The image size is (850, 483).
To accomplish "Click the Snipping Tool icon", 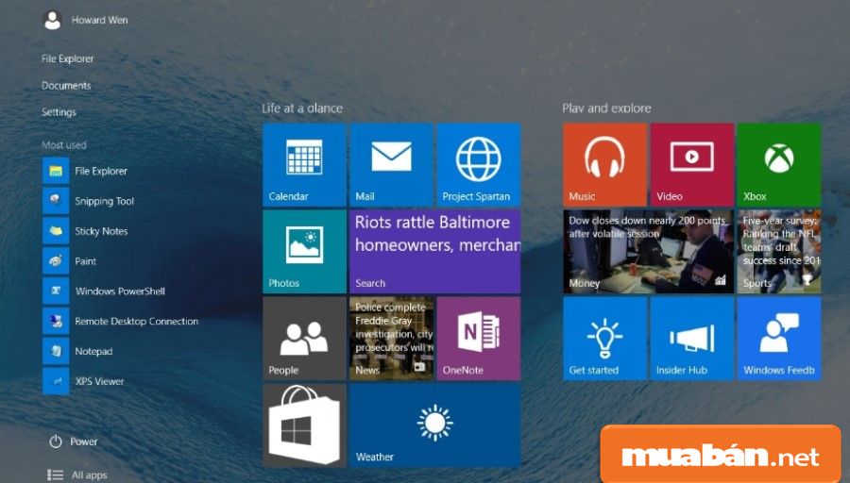I will (56, 201).
